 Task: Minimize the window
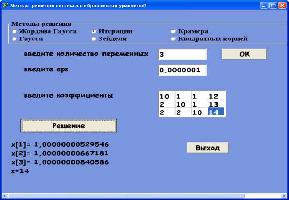pos(264,6)
